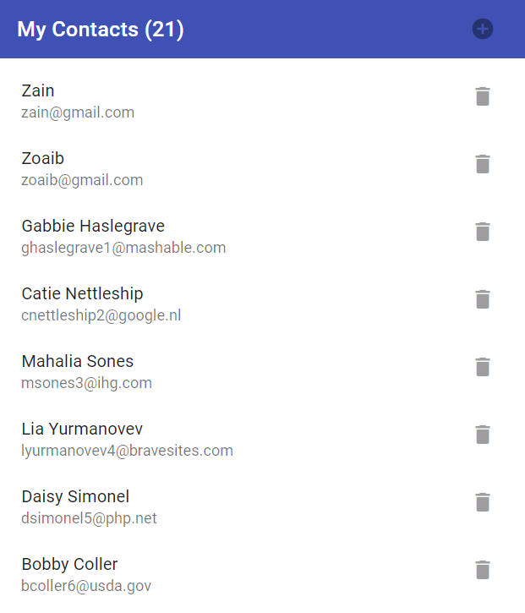The width and height of the screenshot is (525, 613).
Task: Delete the Zain contact
Action: point(483,96)
